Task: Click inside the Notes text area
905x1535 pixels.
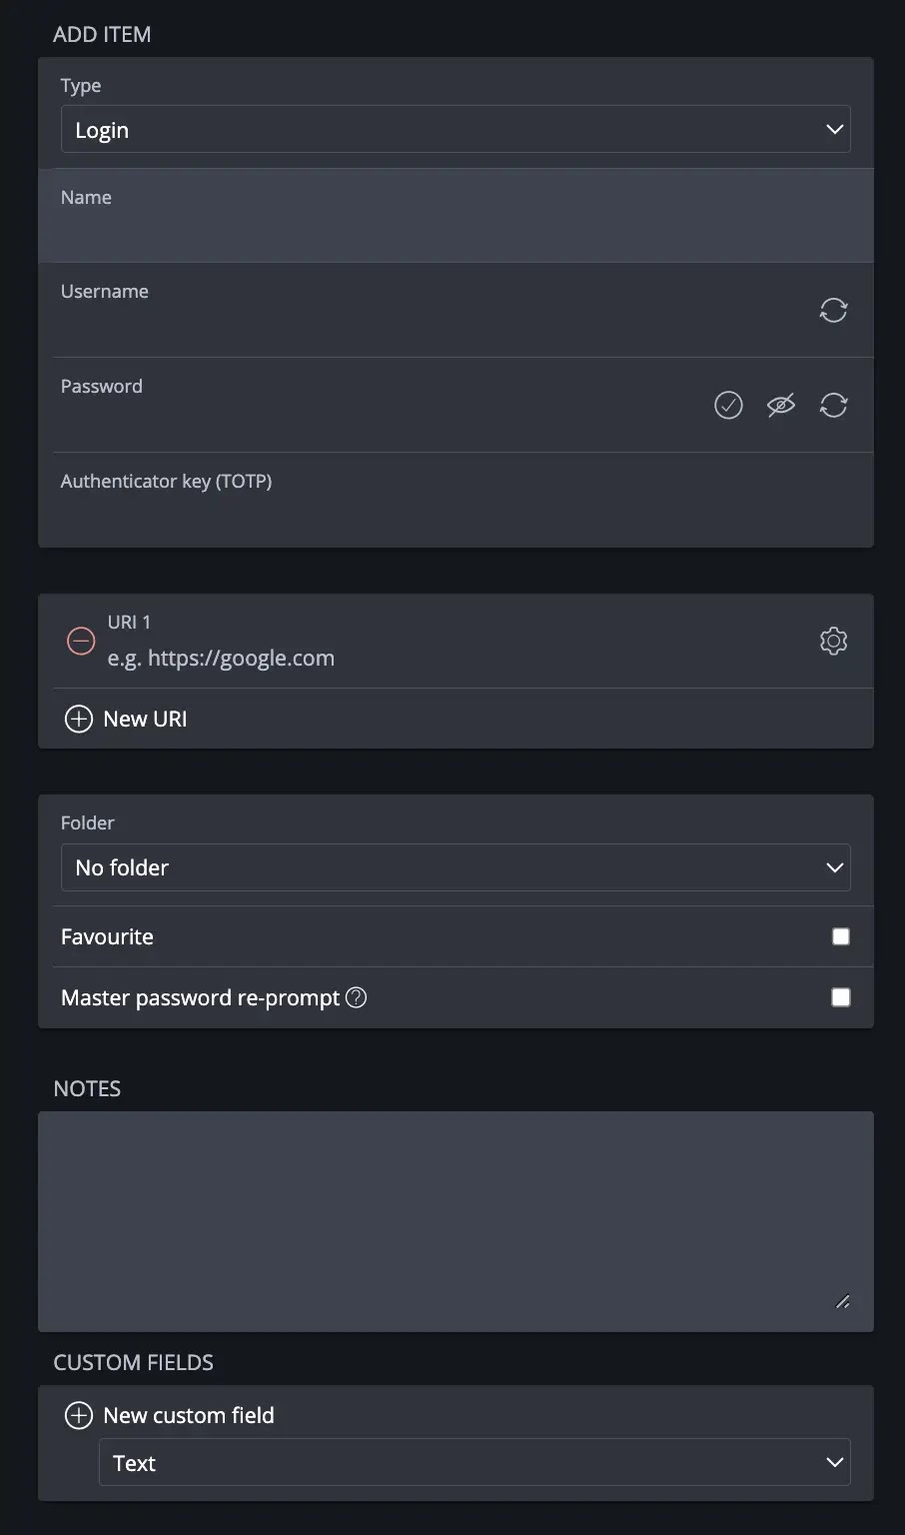Action: tap(455, 1221)
